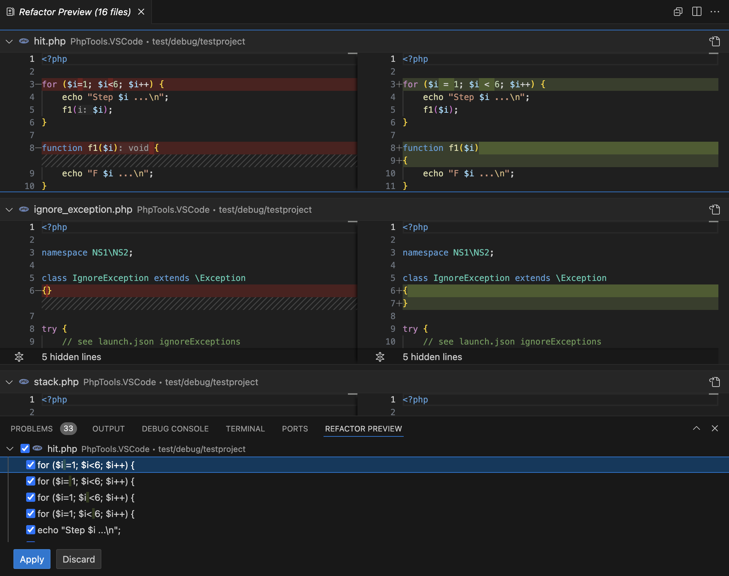The height and width of the screenshot is (576, 729).
Task: Toggle side-by-side split view icon
Action: click(697, 12)
